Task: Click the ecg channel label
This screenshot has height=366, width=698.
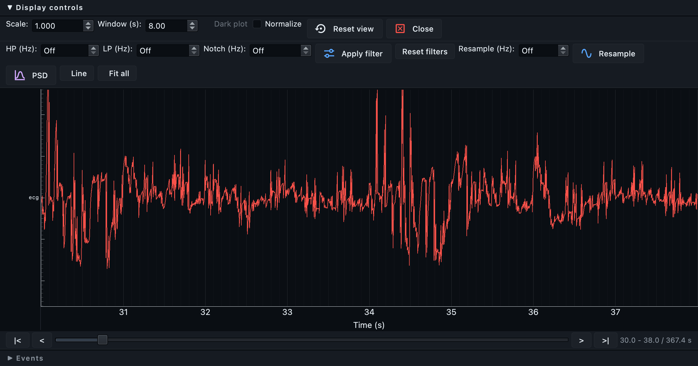Action: coord(34,197)
